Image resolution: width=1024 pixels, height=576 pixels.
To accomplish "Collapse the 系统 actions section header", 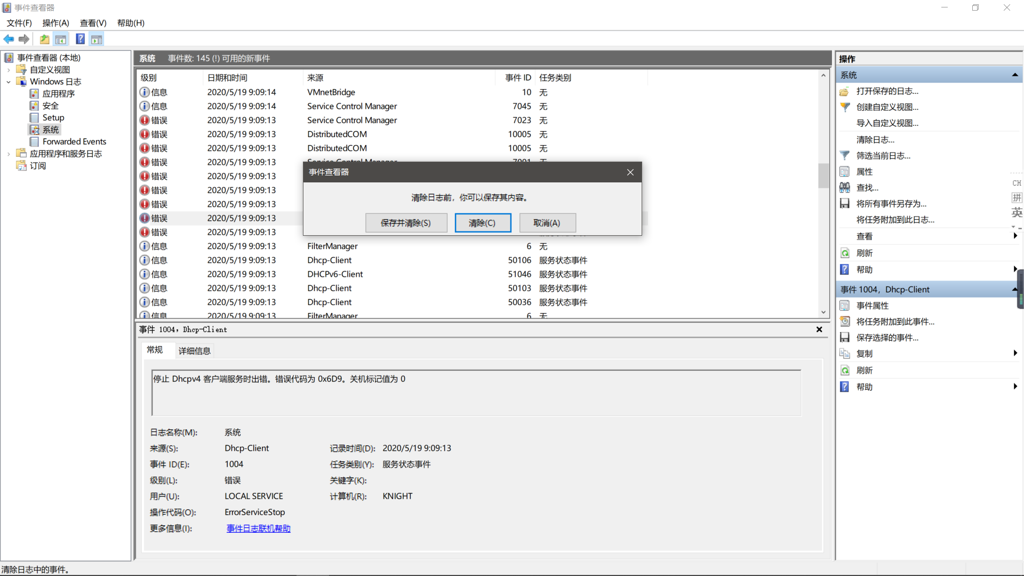I will click(1014, 75).
